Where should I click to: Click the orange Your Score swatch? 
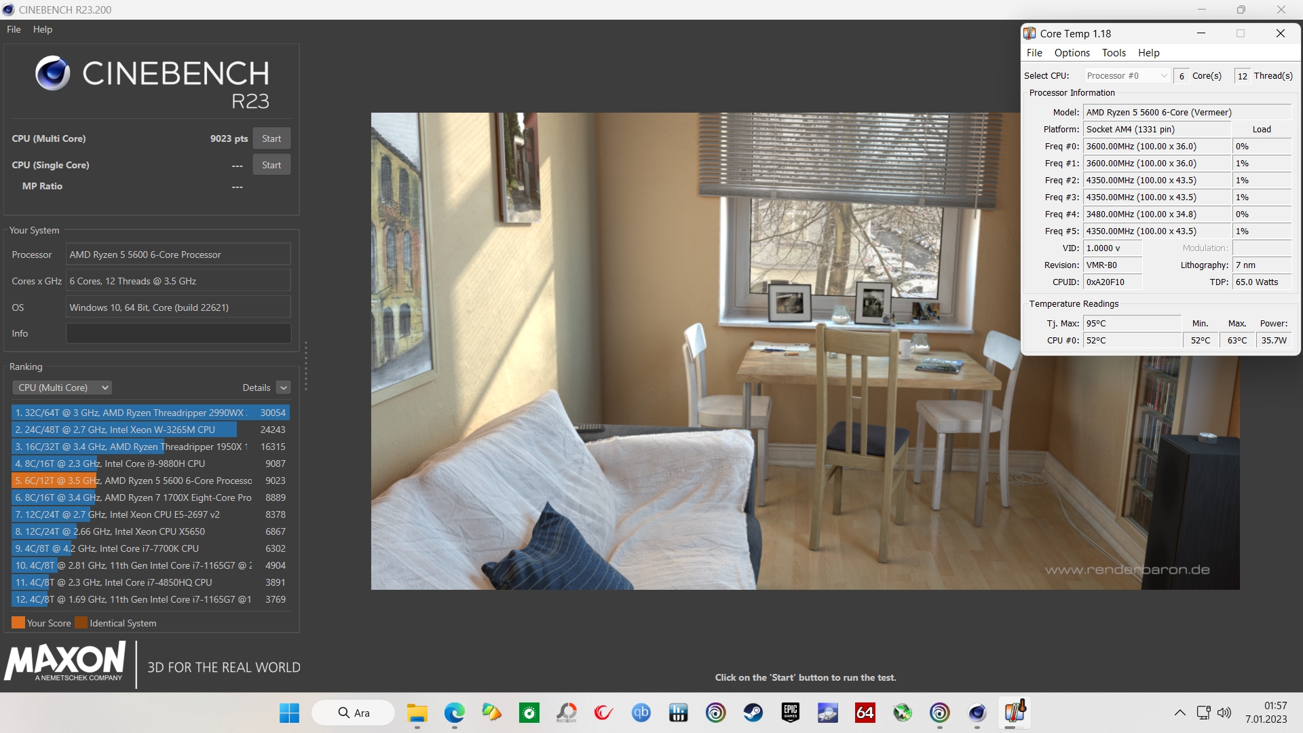[x=18, y=623]
